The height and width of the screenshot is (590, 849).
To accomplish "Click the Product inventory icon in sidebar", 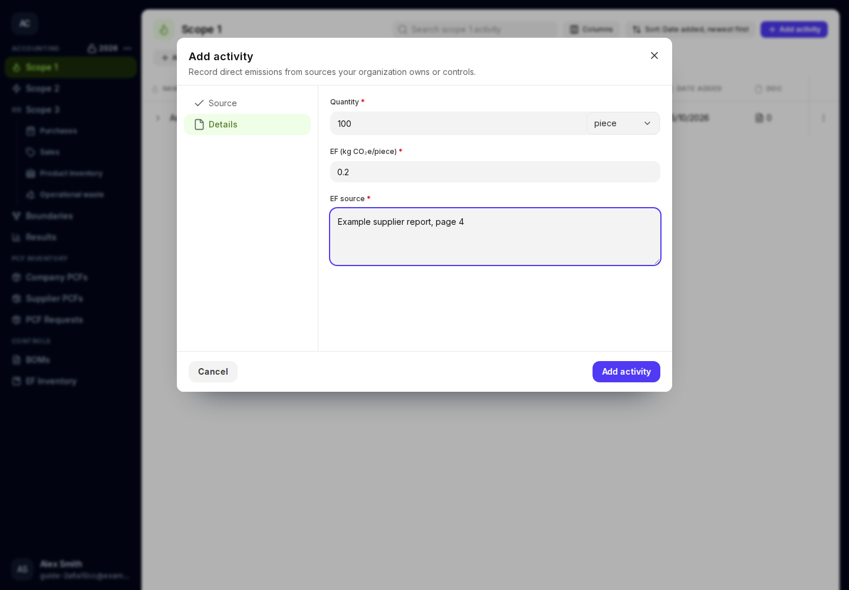I will coord(31,173).
